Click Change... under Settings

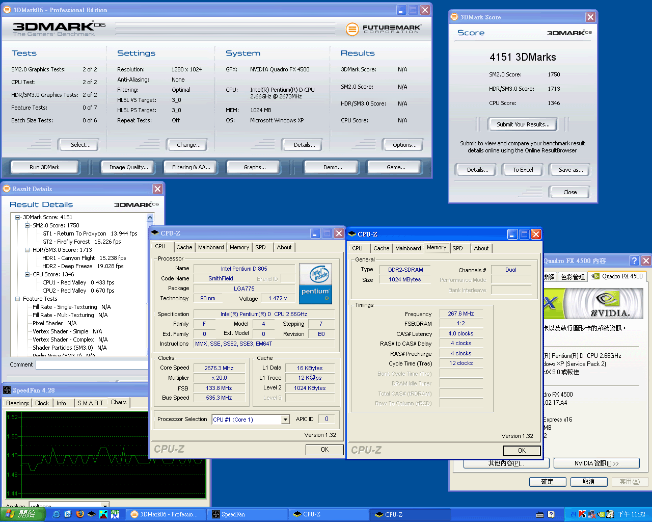(x=188, y=145)
